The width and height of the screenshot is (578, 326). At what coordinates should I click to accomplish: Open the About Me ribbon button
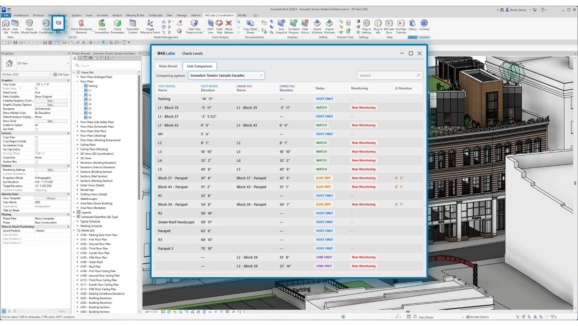click(x=6, y=26)
